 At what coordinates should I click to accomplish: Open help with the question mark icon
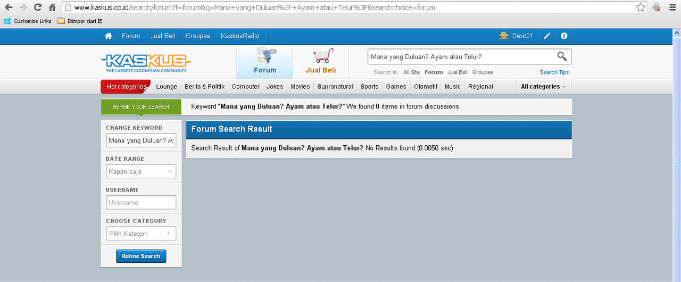tap(564, 36)
